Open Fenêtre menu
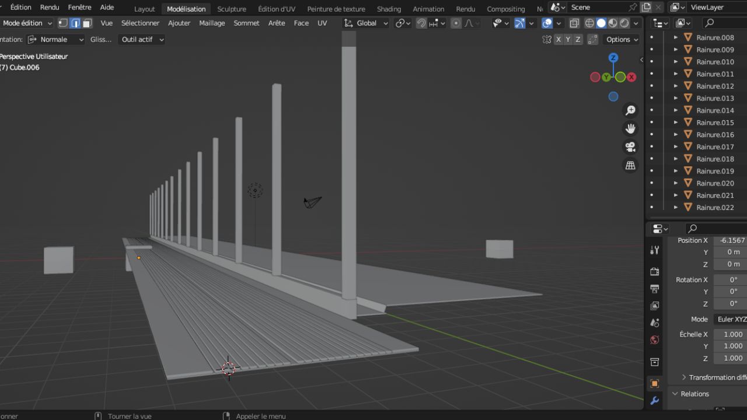 (79, 8)
